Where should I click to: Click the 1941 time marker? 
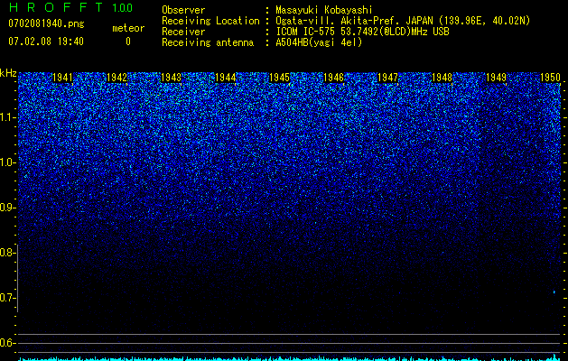point(62,78)
